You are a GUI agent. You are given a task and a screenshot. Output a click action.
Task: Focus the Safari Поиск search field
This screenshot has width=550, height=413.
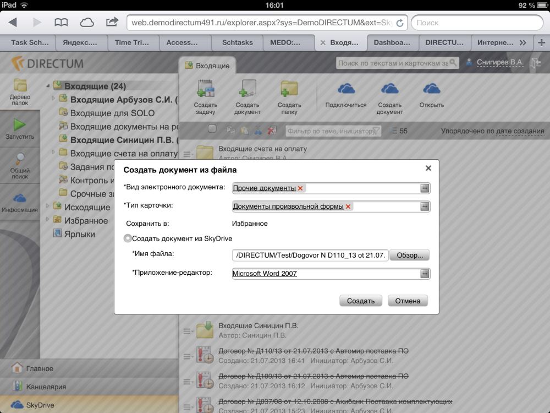click(x=477, y=23)
